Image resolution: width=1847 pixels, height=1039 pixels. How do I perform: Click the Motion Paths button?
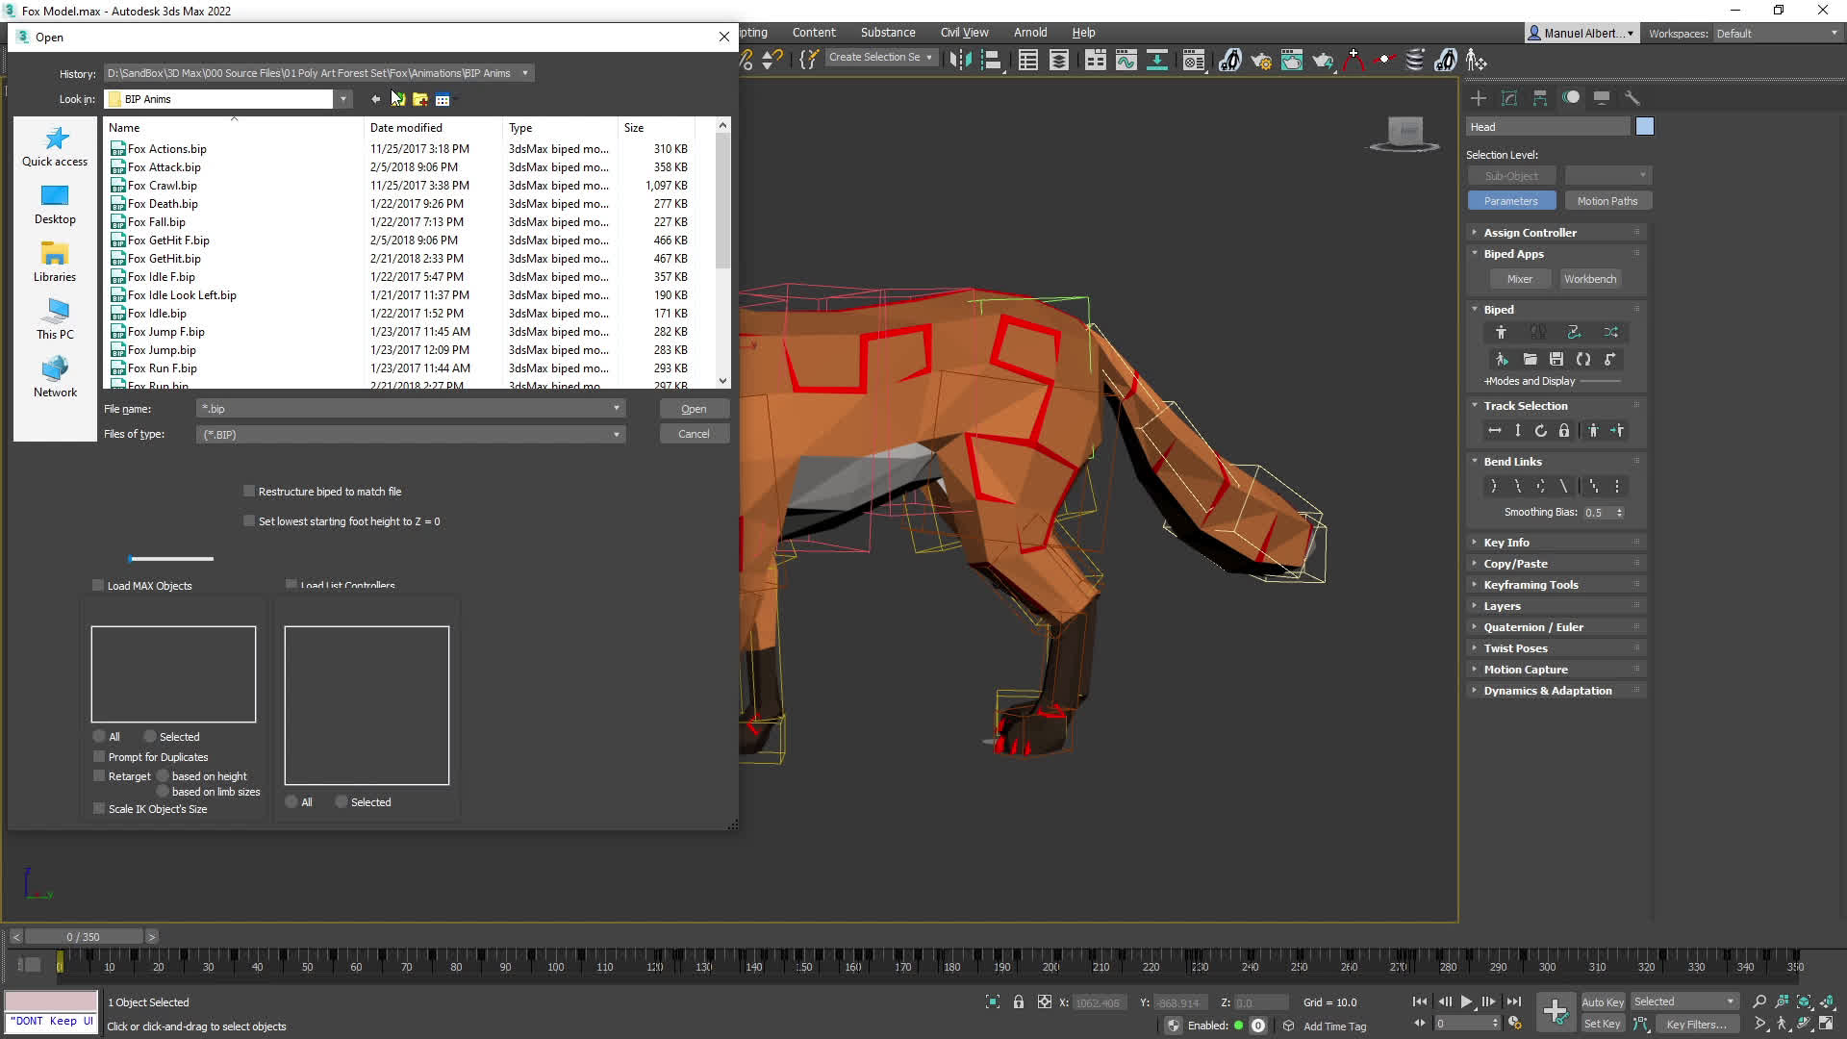tap(1607, 201)
